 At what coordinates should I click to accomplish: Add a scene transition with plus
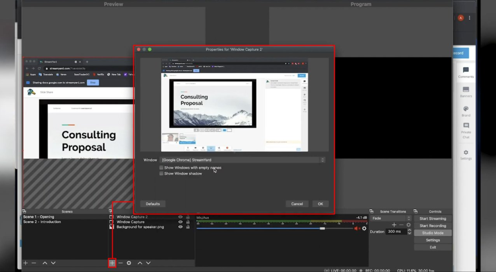(394, 225)
